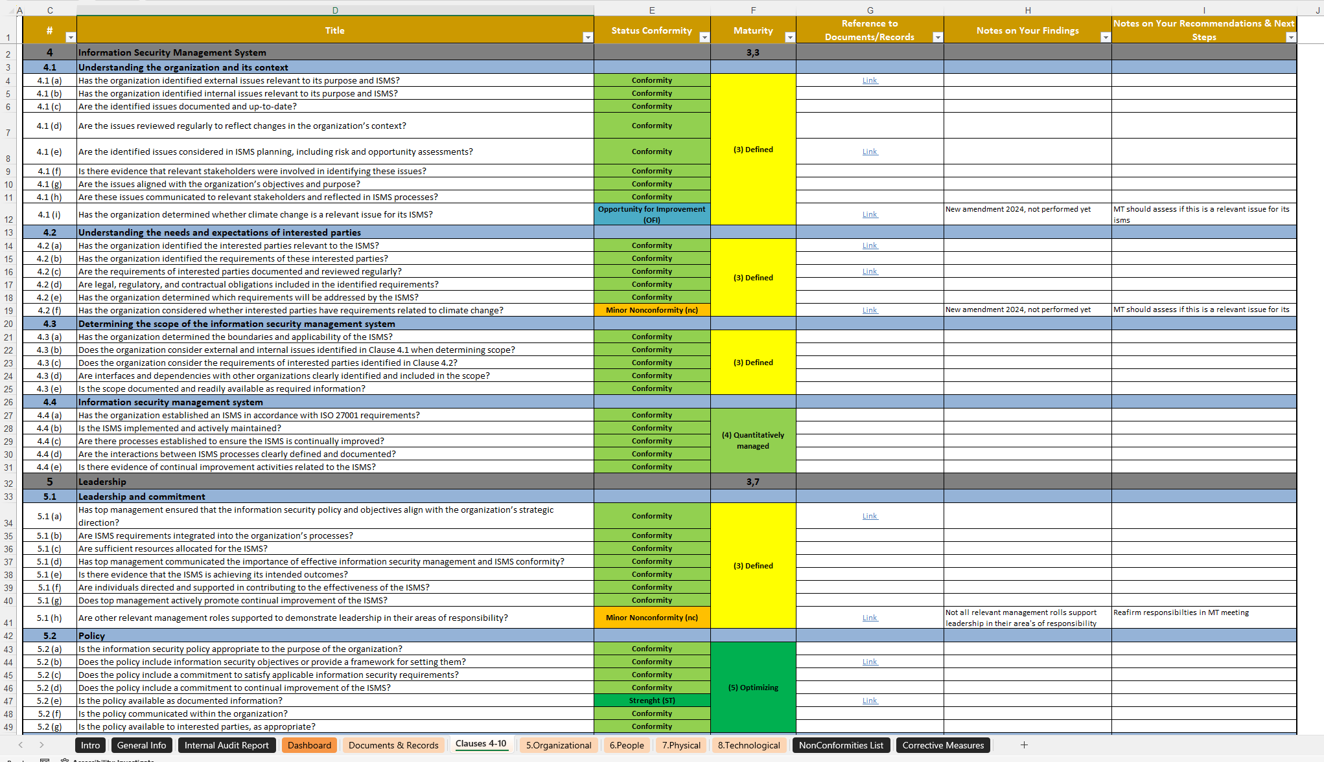This screenshot has height=762, width=1324.
Task: Click the filter icon on Reference to Documents/Records header
Action: (x=937, y=38)
